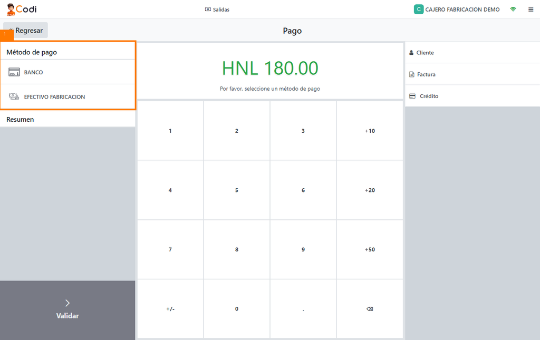Screen dimensions: 540x340
Task: Click the Salidas cash icon
Action: tap(208, 9)
